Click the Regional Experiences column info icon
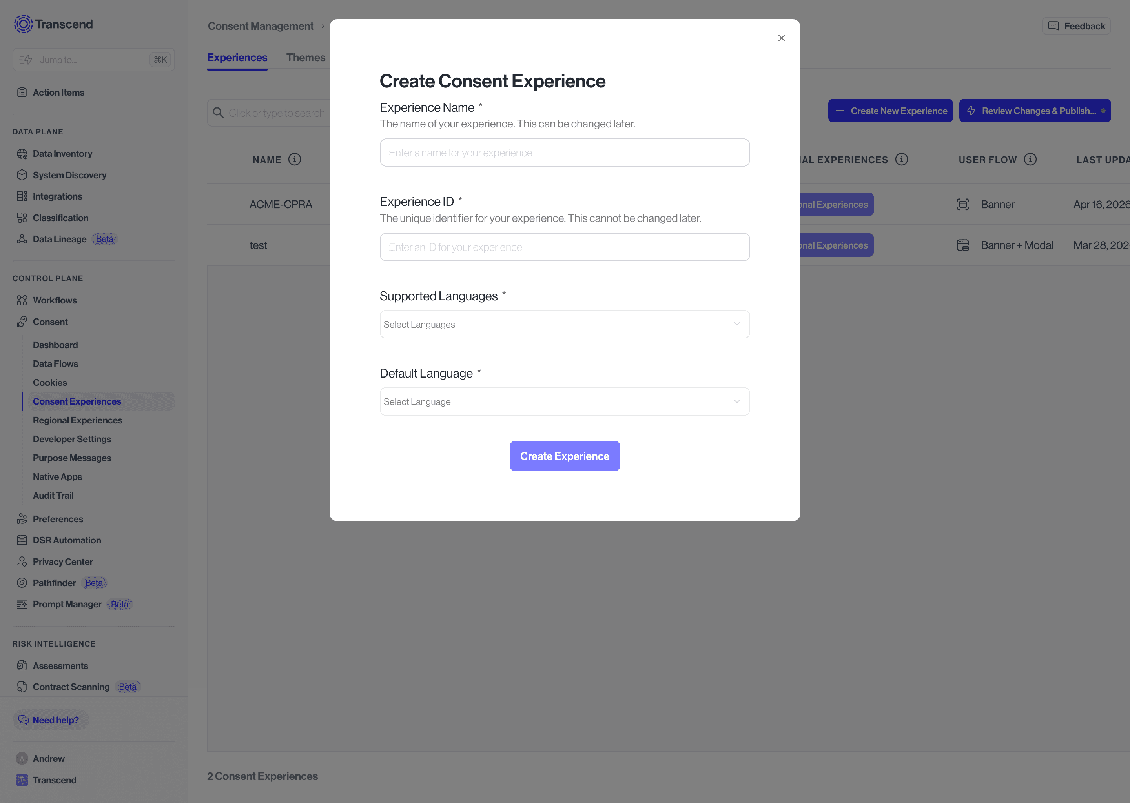1130x803 pixels. [x=902, y=159]
